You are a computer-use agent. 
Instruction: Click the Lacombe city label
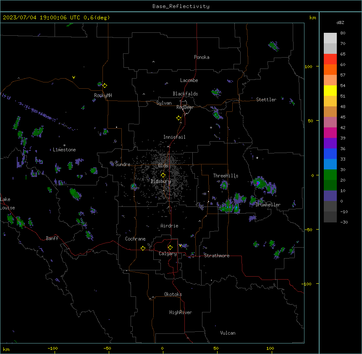pyautogui.click(x=189, y=80)
